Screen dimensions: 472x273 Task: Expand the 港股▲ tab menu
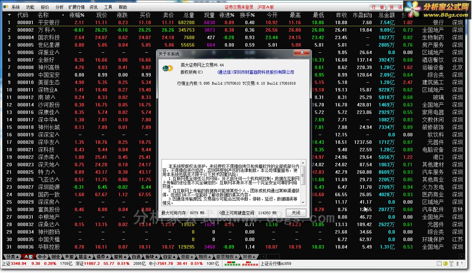pos(187,257)
